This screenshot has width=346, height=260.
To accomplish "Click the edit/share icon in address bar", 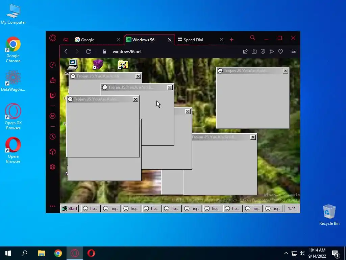I will click(245, 51).
